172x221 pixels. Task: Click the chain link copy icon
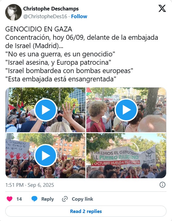click(x=65, y=199)
